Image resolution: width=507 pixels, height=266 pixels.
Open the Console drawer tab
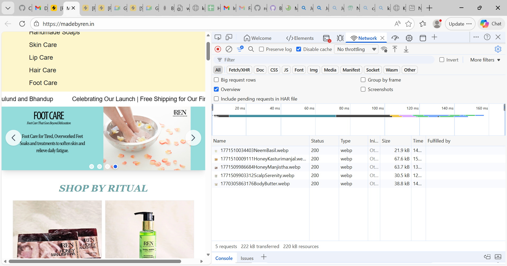224,258
